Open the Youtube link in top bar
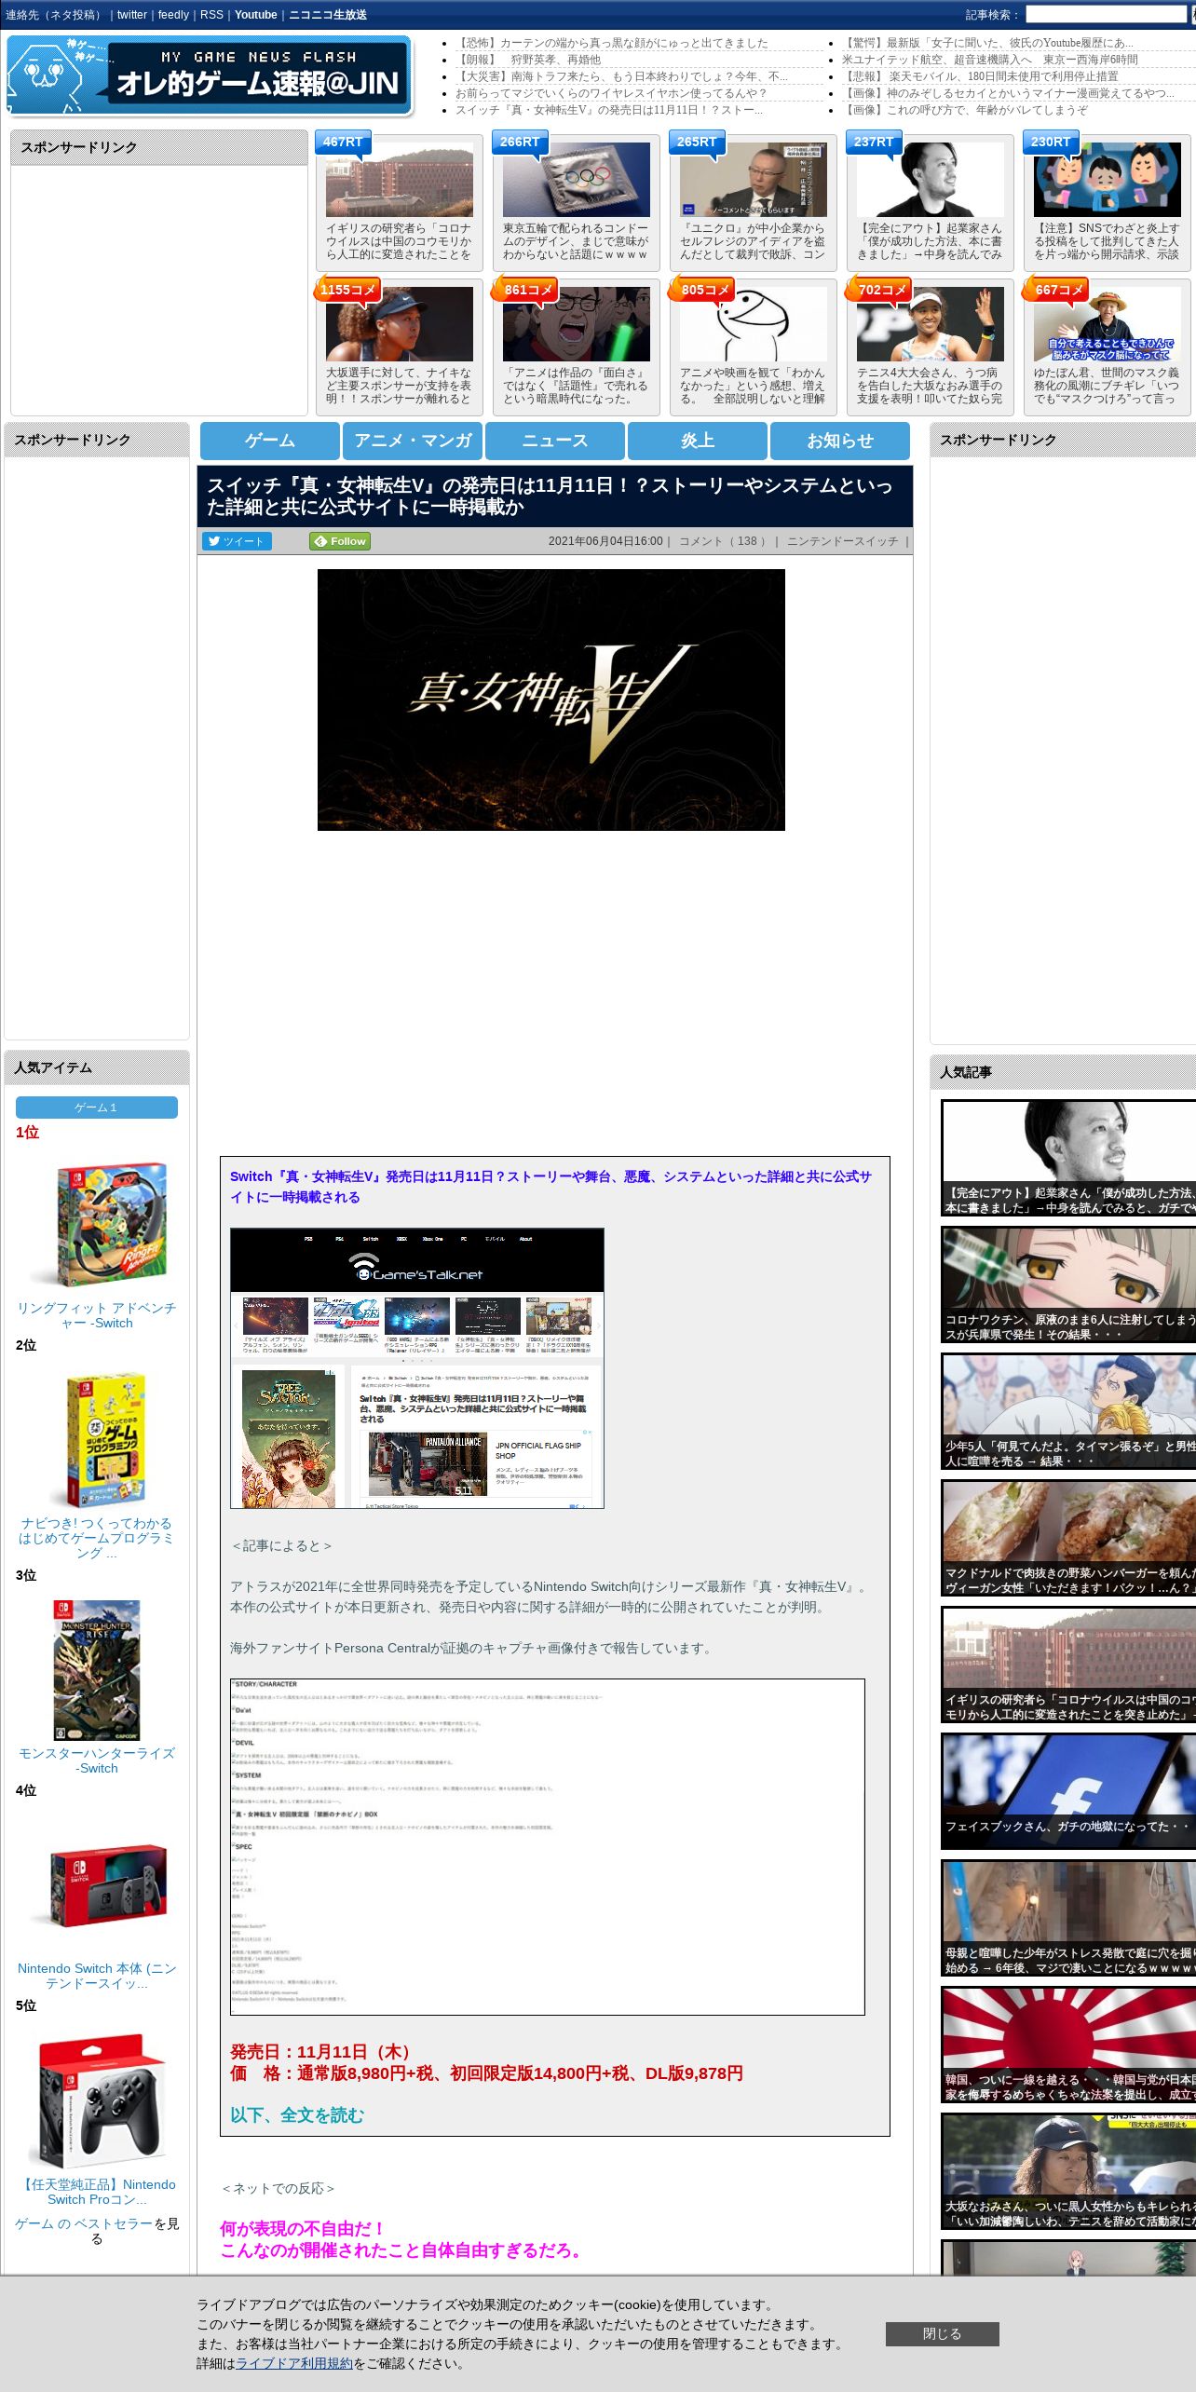Screen dimensions: 1196x2392 [x=256, y=15]
